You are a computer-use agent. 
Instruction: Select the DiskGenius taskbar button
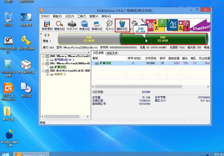(x=31, y=154)
